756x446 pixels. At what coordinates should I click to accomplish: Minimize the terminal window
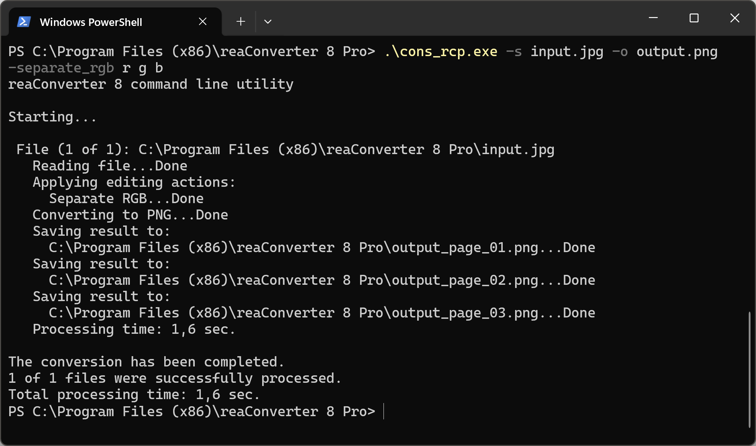pos(653,18)
